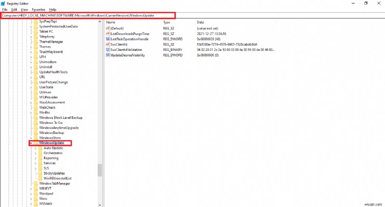The width and height of the screenshot is (385, 207).
Task: Select the Windows Block Level Backup key
Action: pyautogui.click(x=61, y=118)
